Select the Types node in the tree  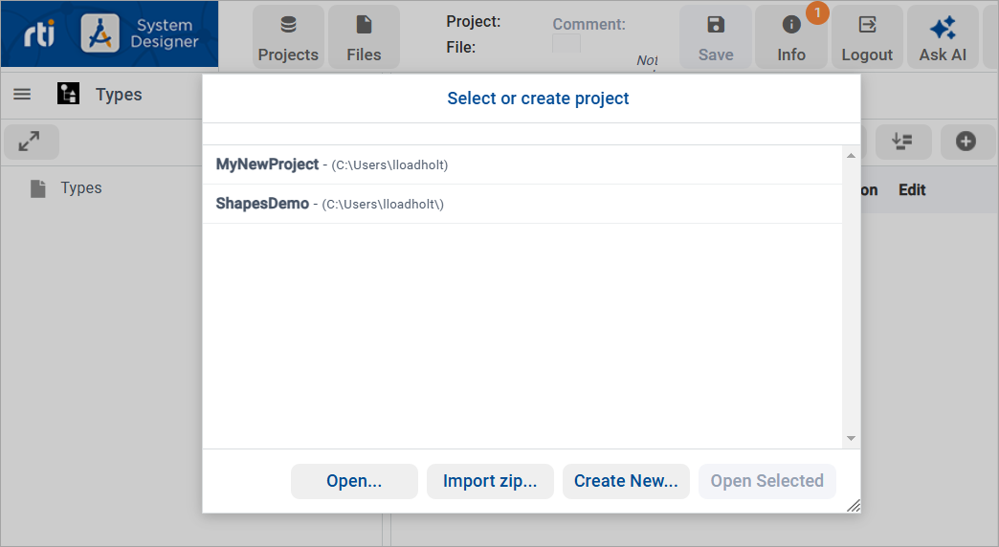[80, 188]
